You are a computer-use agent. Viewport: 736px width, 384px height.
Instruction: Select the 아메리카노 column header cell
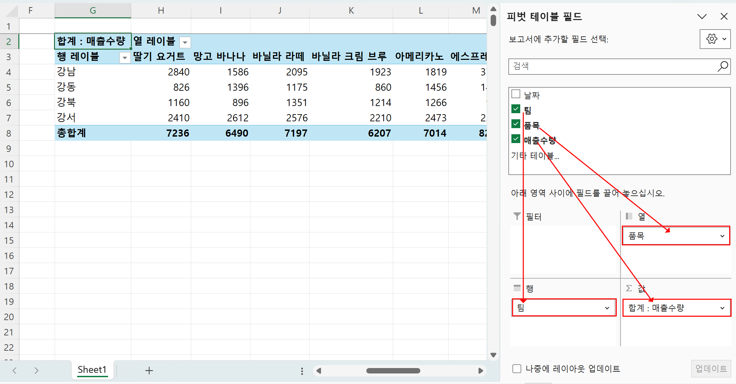421,56
